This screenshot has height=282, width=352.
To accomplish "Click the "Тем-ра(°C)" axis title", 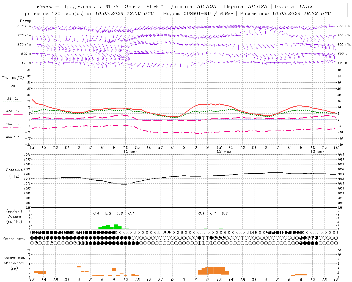I will pos(13,78).
